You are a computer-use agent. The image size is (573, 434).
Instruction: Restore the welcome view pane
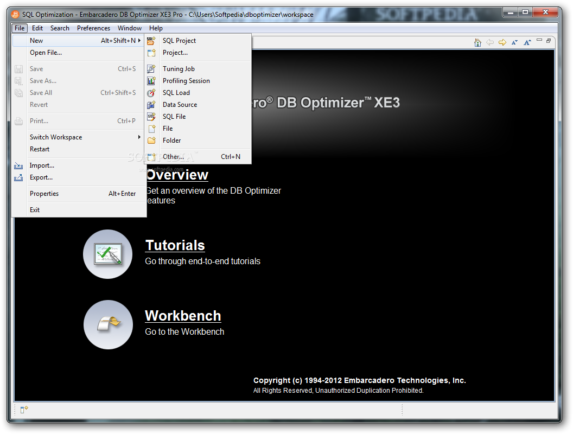click(x=549, y=41)
